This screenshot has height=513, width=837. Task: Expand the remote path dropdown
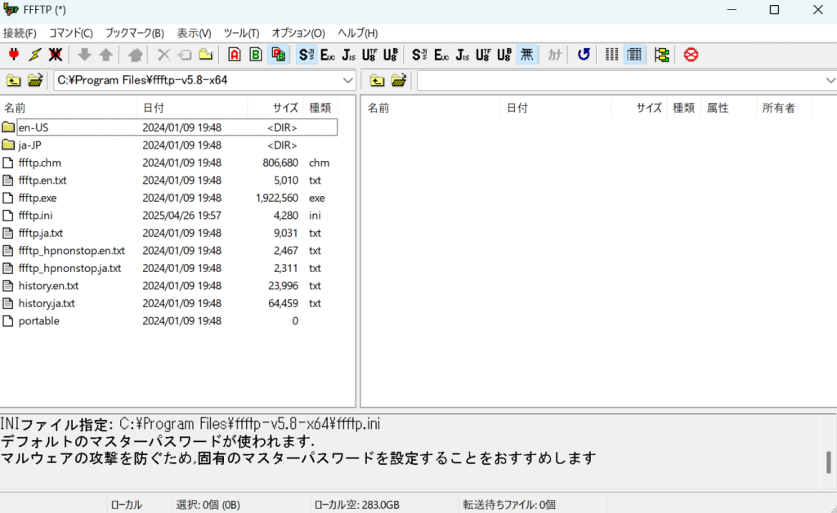click(x=830, y=80)
